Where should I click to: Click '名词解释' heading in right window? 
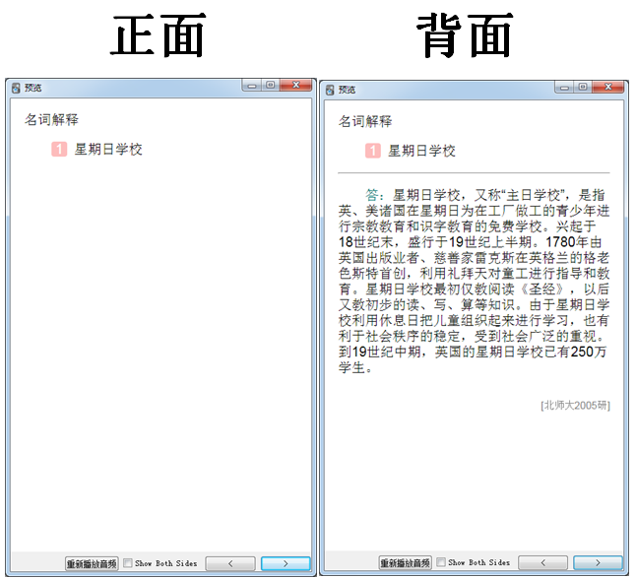(x=365, y=121)
